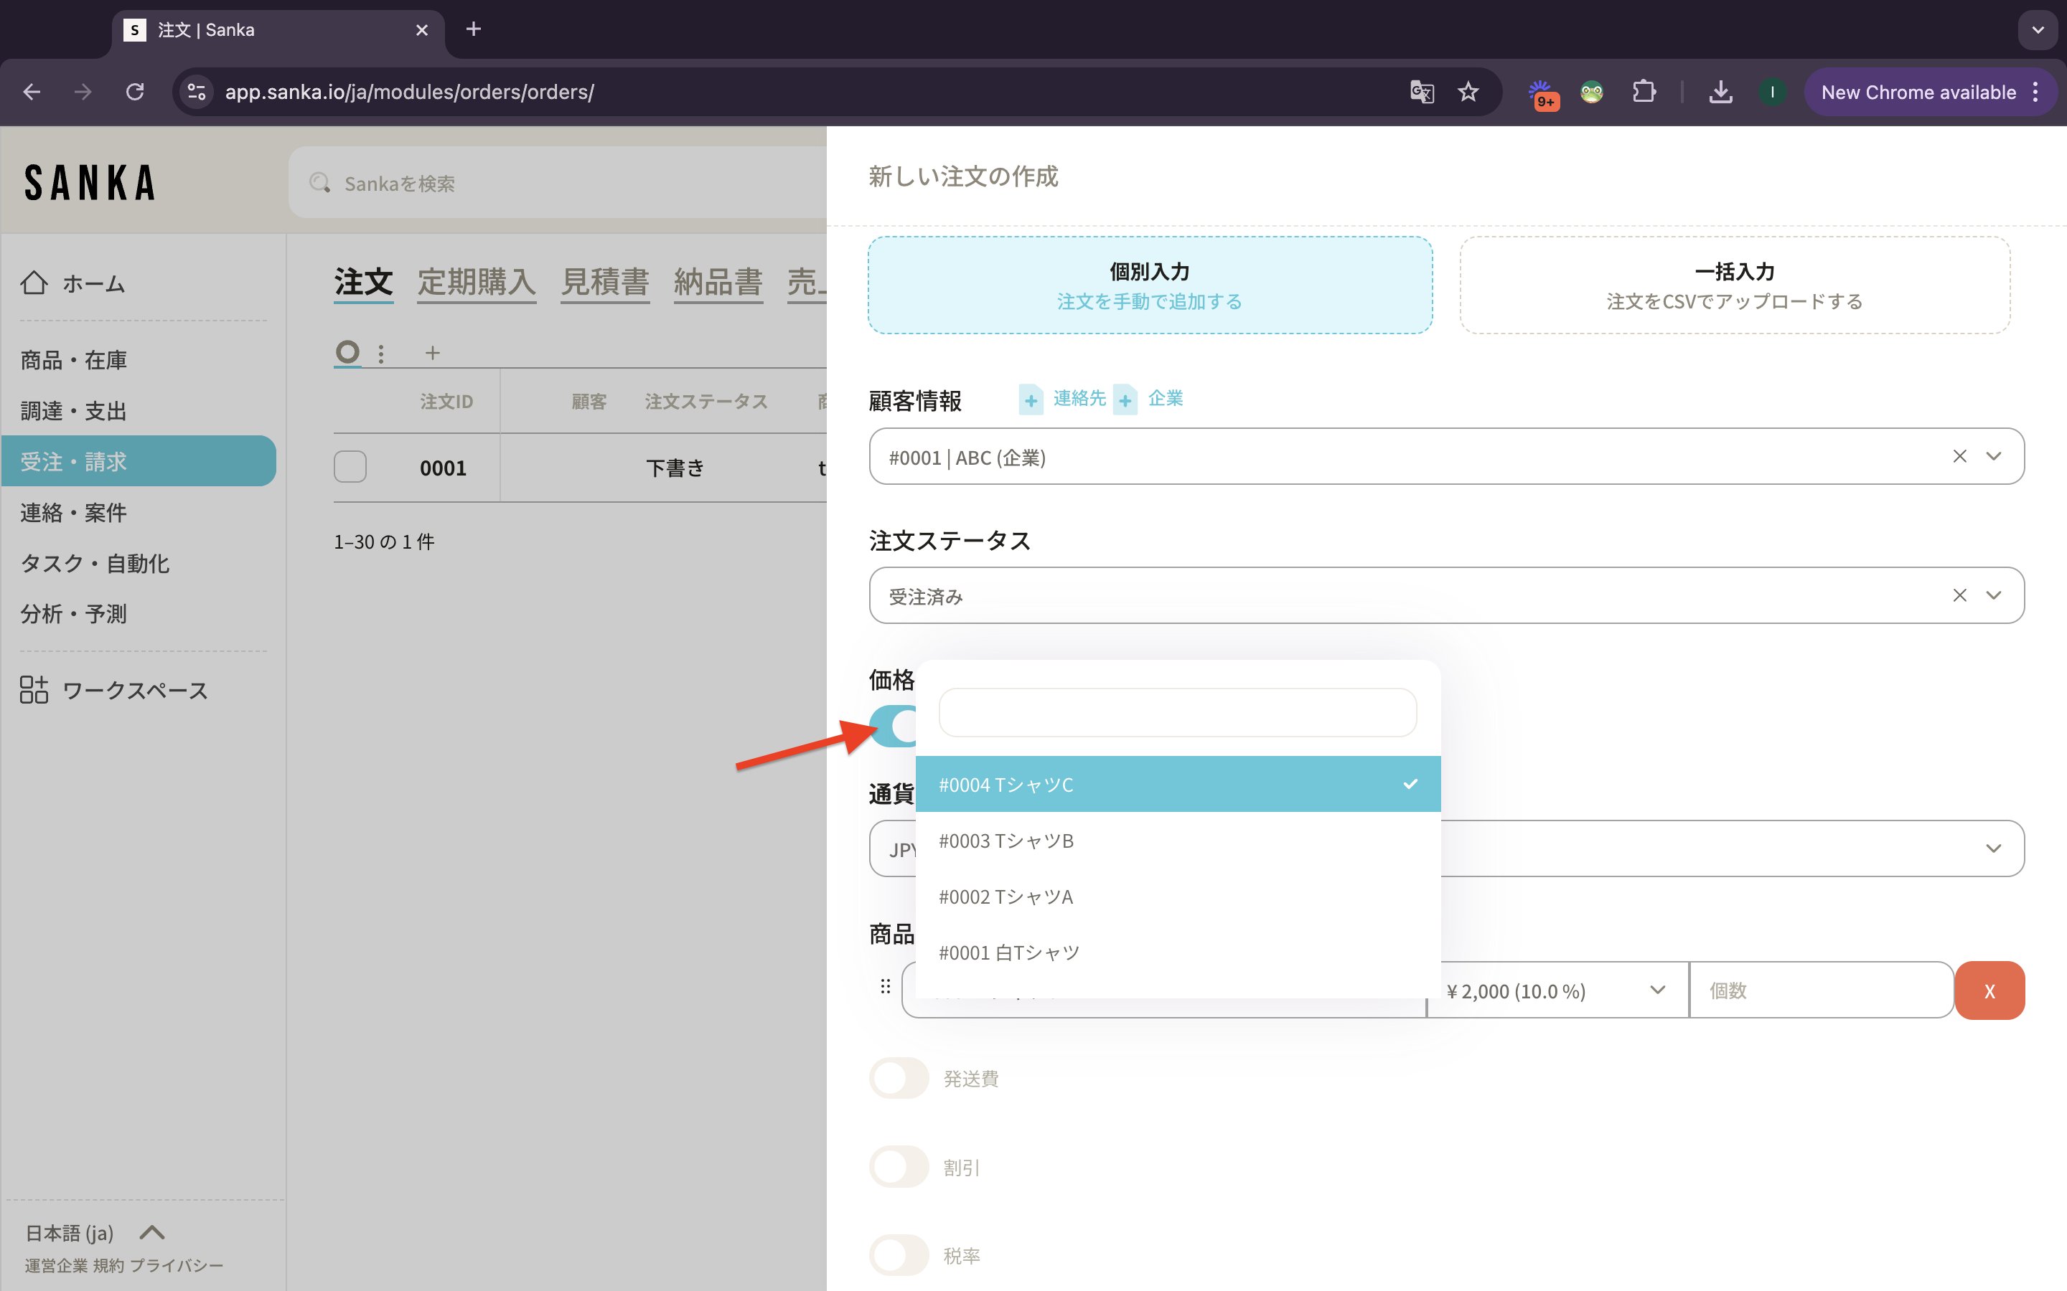Image resolution: width=2067 pixels, height=1291 pixels.
Task: Check the order 0001 row checkbox
Action: tap(350, 467)
